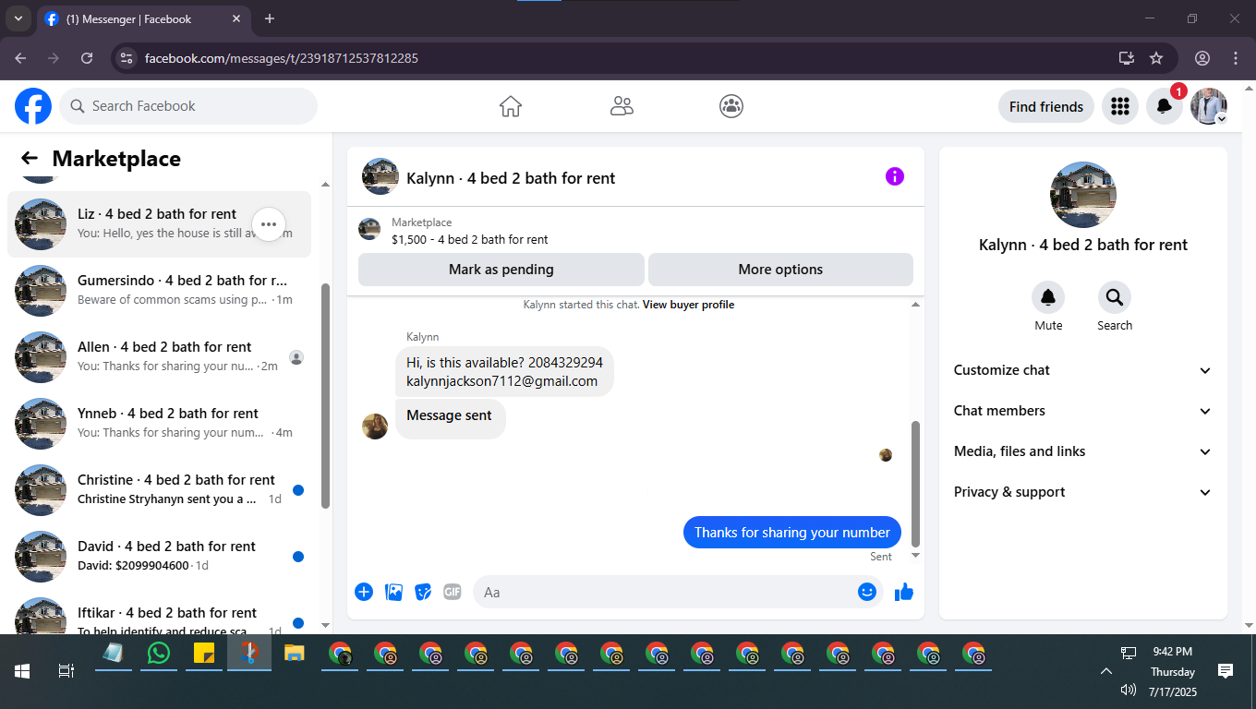
Task: Click the large listing photo above Kalynn's name
Action: point(1083,195)
